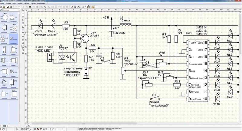Click the Open file folder icon
Screen dimensions: 242x131
pos(4,6)
